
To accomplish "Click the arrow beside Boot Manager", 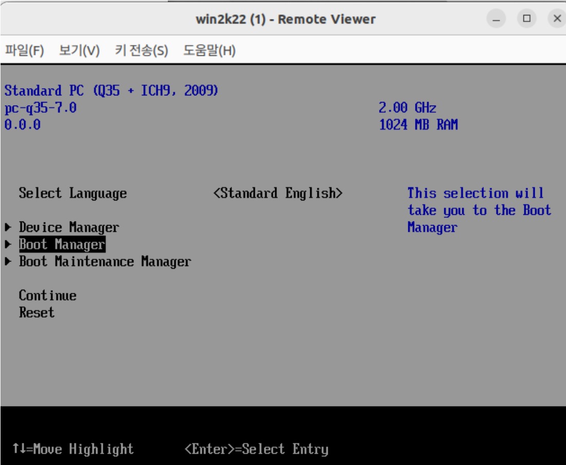I will point(8,244).
